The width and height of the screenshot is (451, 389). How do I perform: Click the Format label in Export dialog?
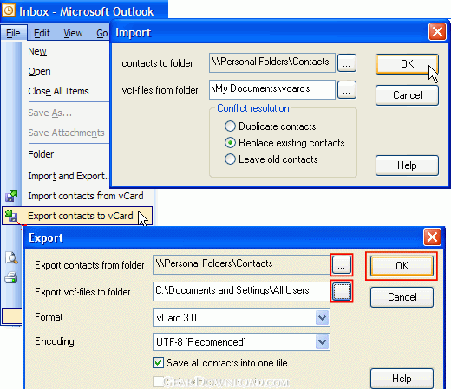point(49,317)
